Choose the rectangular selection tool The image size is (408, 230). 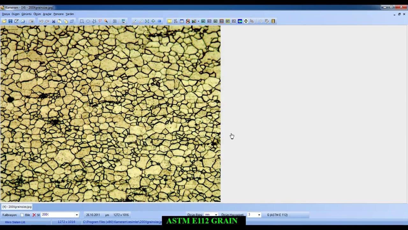click(x=82, y=21)
